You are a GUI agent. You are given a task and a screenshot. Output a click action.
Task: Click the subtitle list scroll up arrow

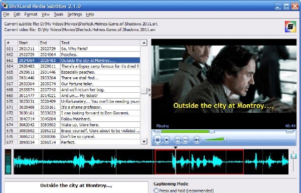pos(144,43)
